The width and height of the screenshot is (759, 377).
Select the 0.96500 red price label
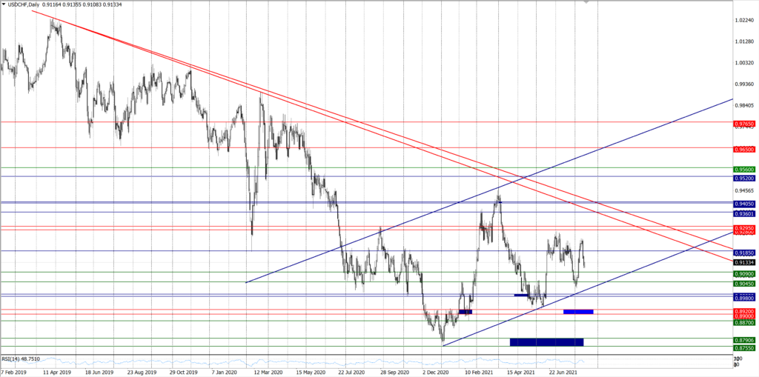744,149
